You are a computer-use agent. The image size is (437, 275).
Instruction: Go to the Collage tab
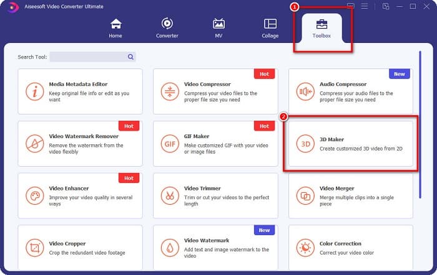270,28
